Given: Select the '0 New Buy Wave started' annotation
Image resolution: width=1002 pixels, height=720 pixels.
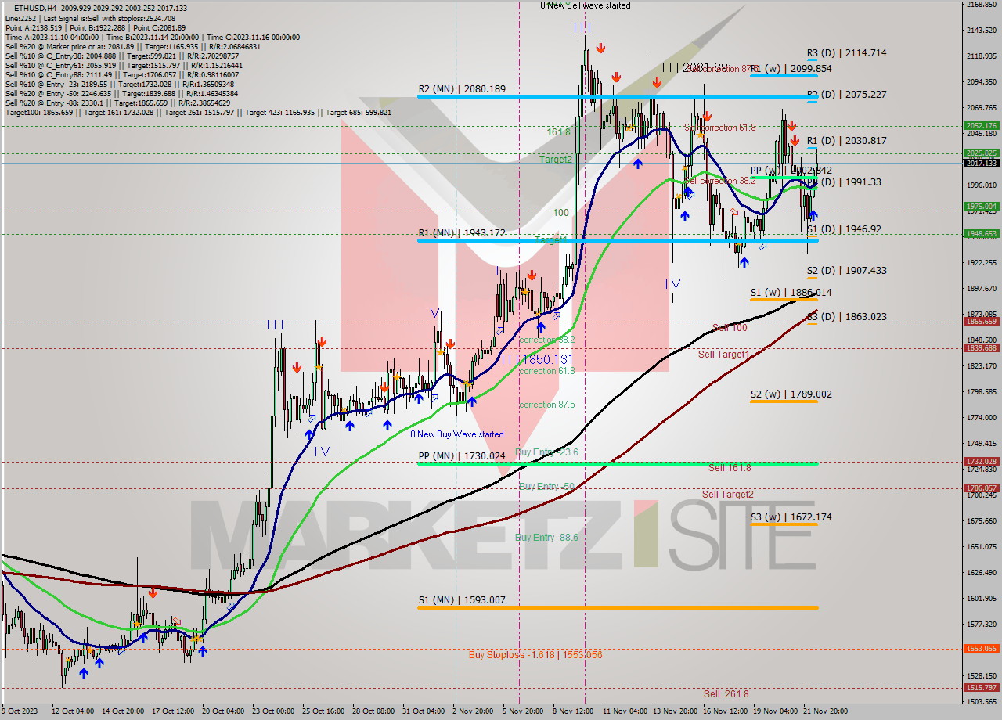Looking at the screenshot, I should 457,434.
